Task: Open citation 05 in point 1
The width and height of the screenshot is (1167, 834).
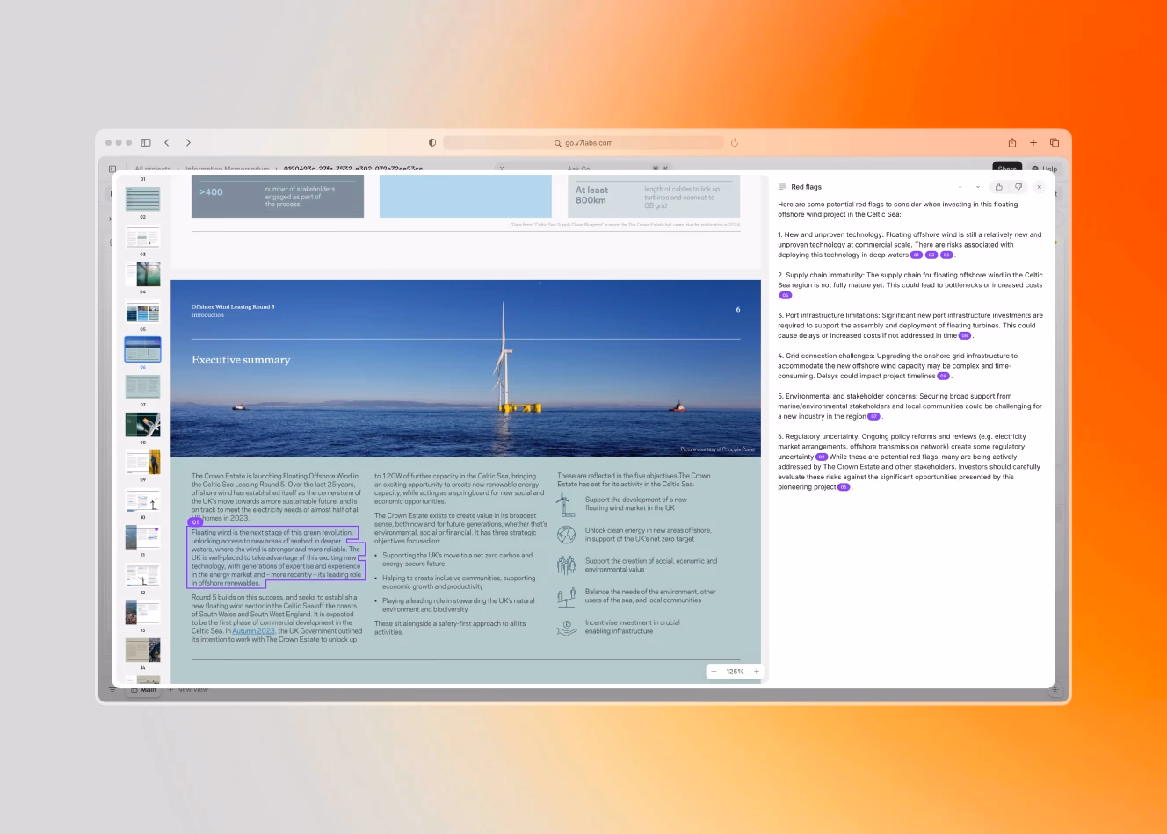Action: click(x=946, y=255)
